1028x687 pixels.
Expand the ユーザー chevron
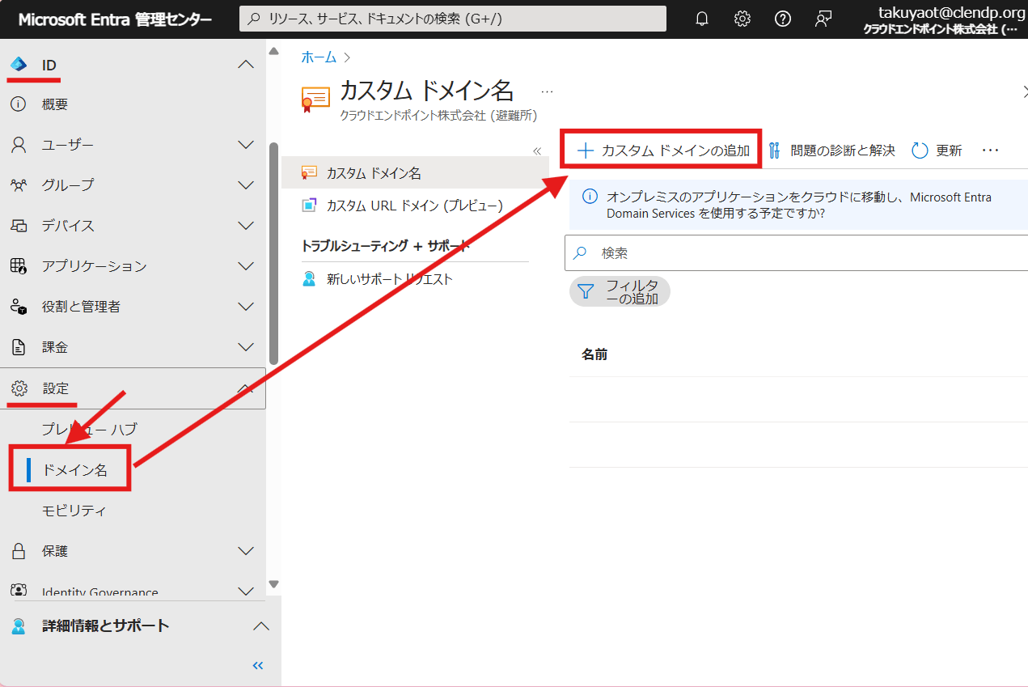[x=246, y=145]
